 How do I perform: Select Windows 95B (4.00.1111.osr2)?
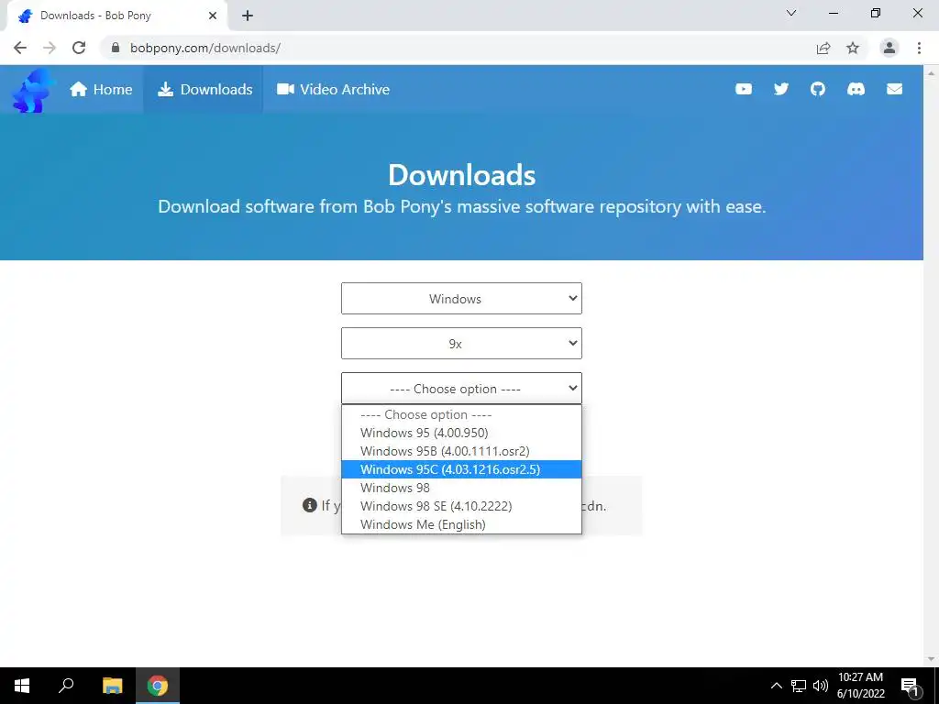pos(461,451)
